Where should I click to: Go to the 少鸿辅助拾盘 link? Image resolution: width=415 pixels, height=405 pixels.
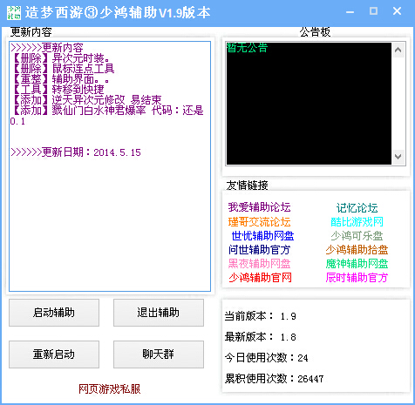[357, 250]
